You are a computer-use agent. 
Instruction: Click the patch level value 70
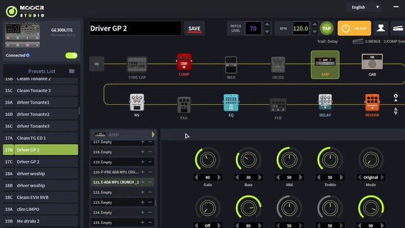253,29
